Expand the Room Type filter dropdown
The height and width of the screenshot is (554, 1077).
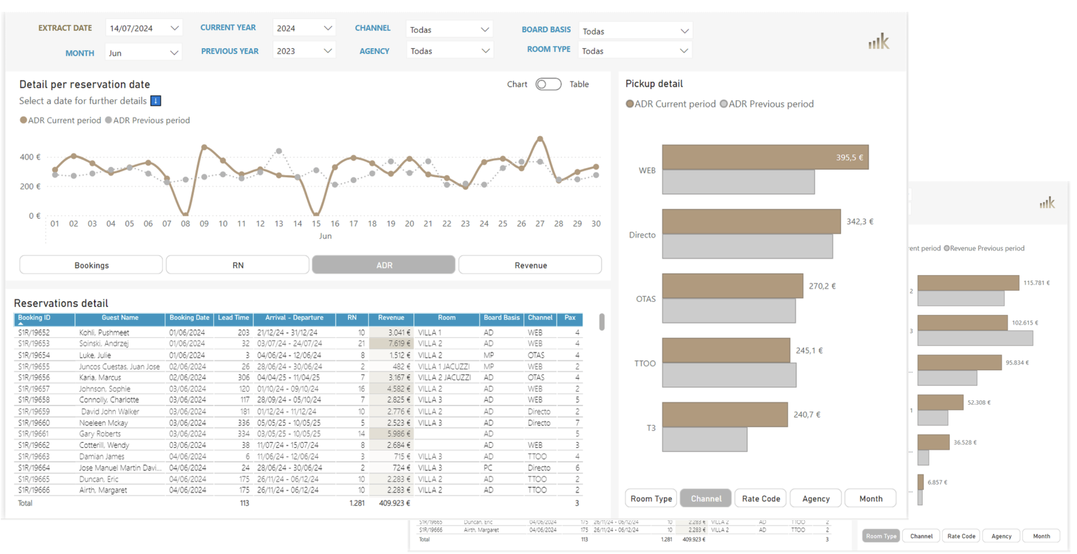tap(635, 50)
